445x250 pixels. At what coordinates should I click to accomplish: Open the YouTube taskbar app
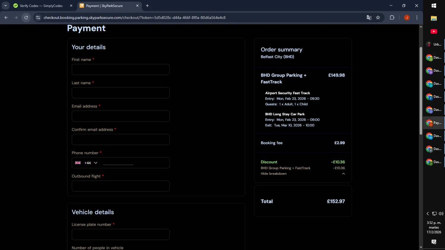(x=434, y=31)
